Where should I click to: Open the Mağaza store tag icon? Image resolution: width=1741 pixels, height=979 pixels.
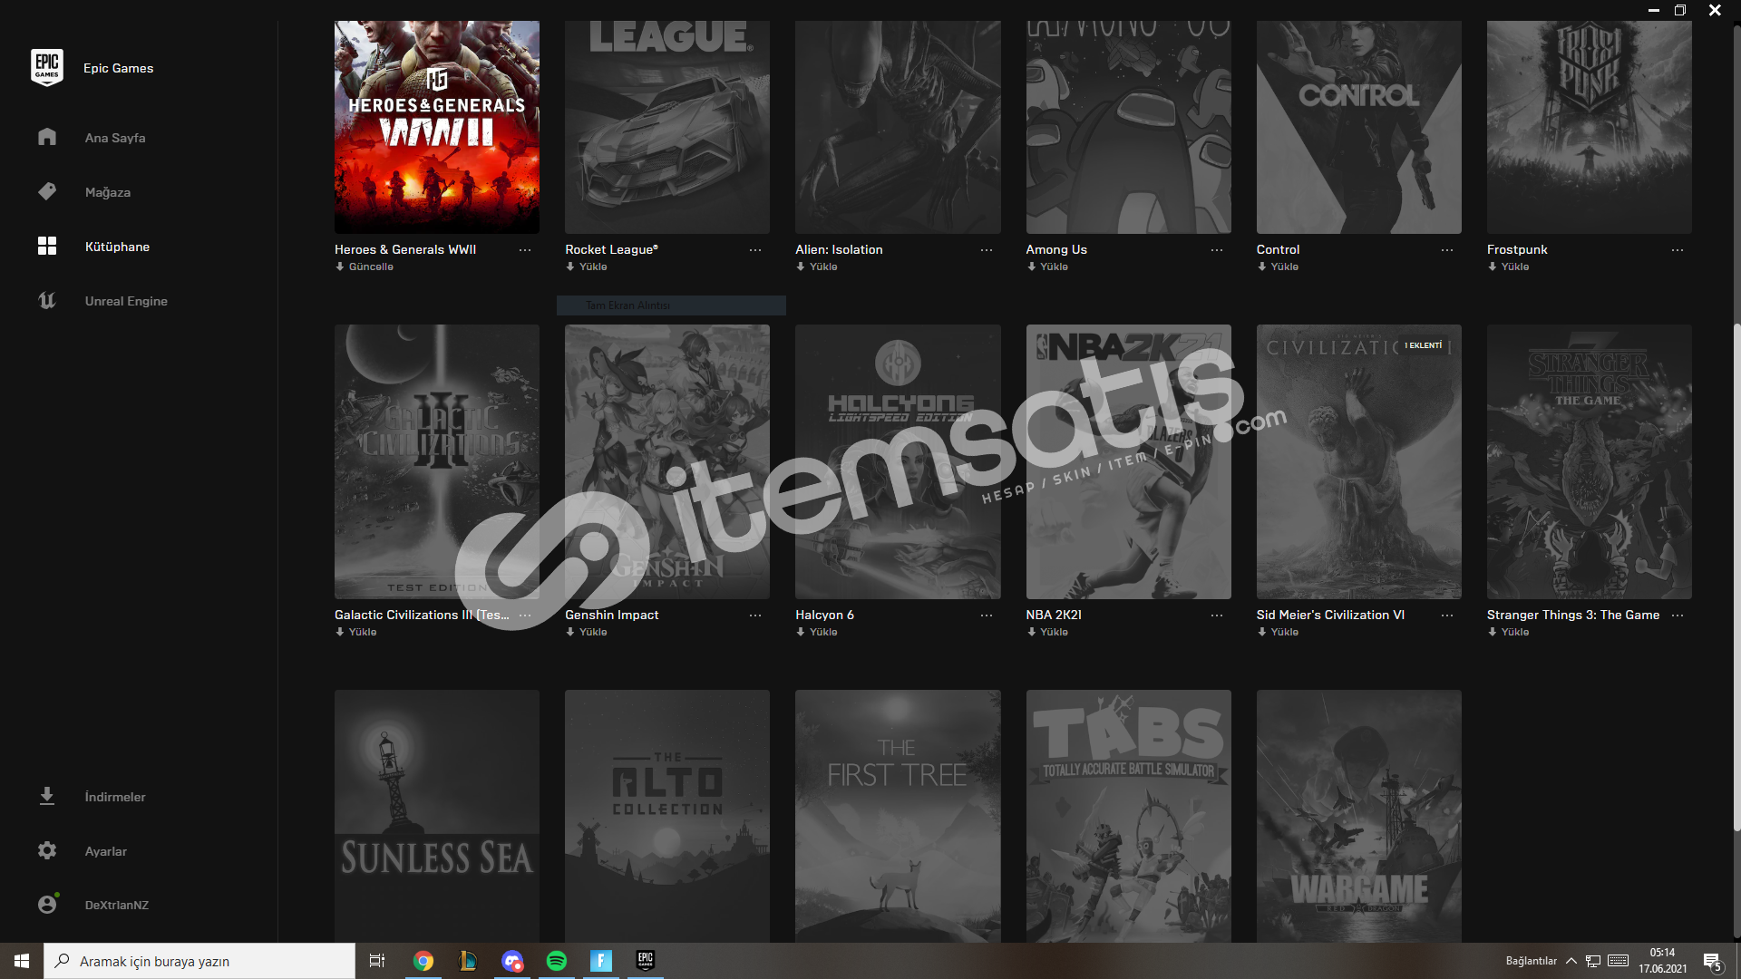click(47, 191)
